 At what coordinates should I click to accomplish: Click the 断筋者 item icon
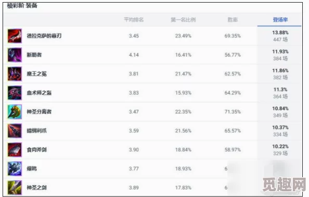coord(15,55)
